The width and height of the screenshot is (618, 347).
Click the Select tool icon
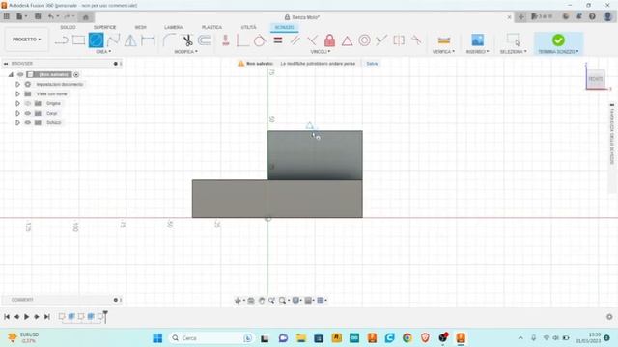click(513, 40)
